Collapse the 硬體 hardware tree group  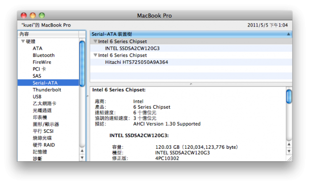(x=23, y=42)
